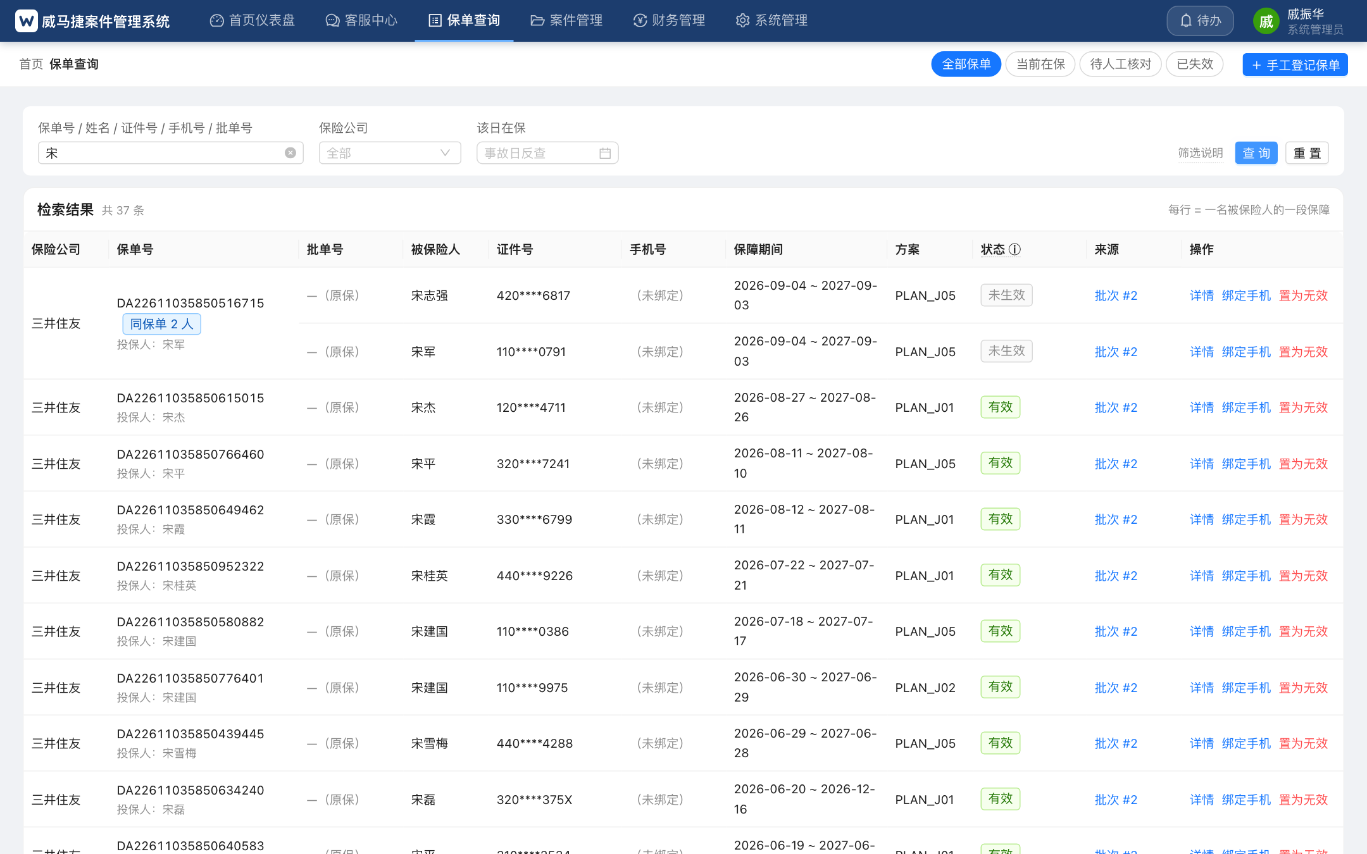This screenshot has height=854, width=1367.
Task: Click user name 戚振华
Action: coord(1305,14)
